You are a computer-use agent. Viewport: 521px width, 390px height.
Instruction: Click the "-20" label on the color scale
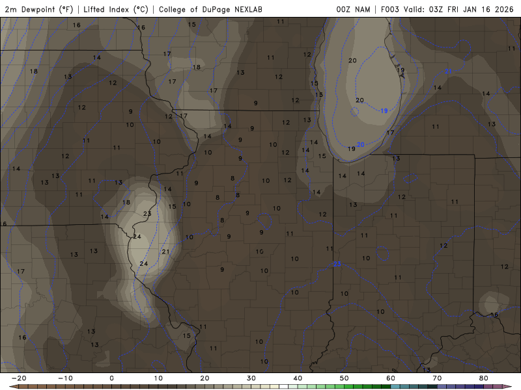pos(19,378)
